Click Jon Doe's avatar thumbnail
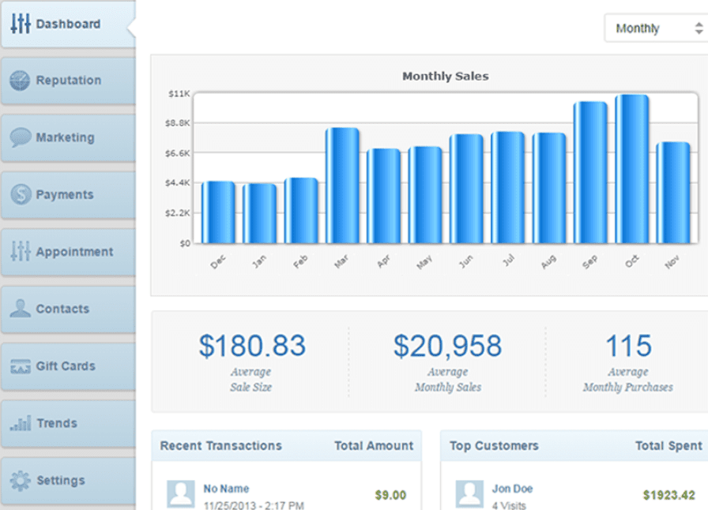The width and height of the screenshot is (708, 510). click(469, 494)
